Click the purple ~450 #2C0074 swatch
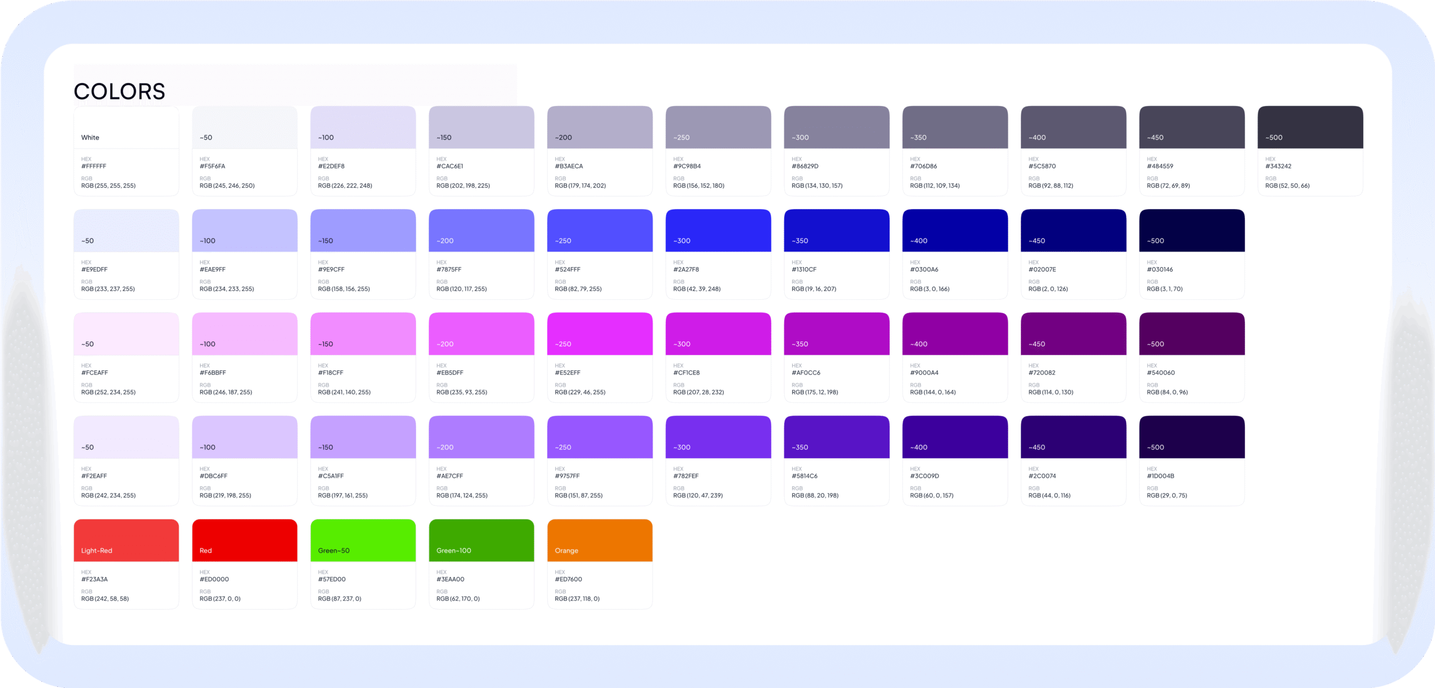This screenshot has width=1435, height=688. click(x=1073, y=437)
